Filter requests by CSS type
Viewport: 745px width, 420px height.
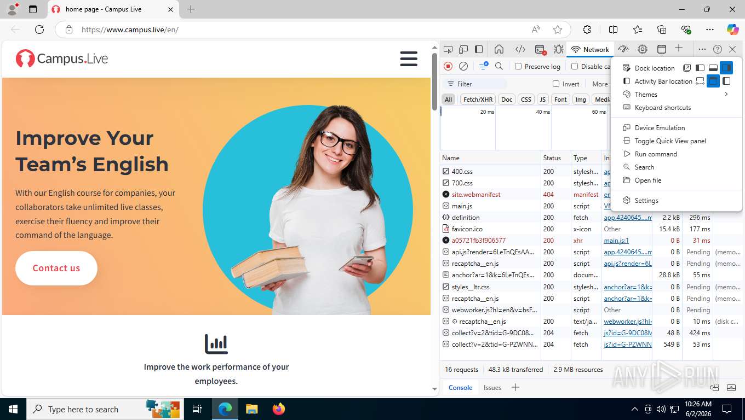pos(526,99)
